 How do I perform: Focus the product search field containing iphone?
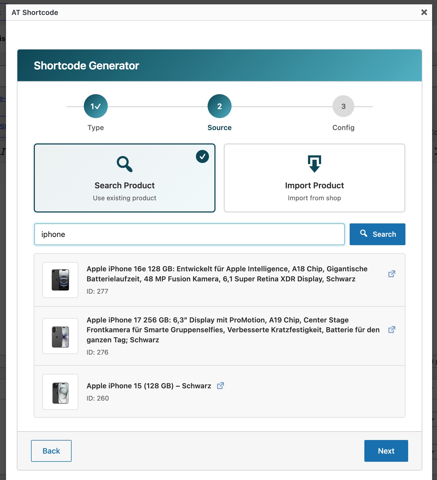point(189,234)
